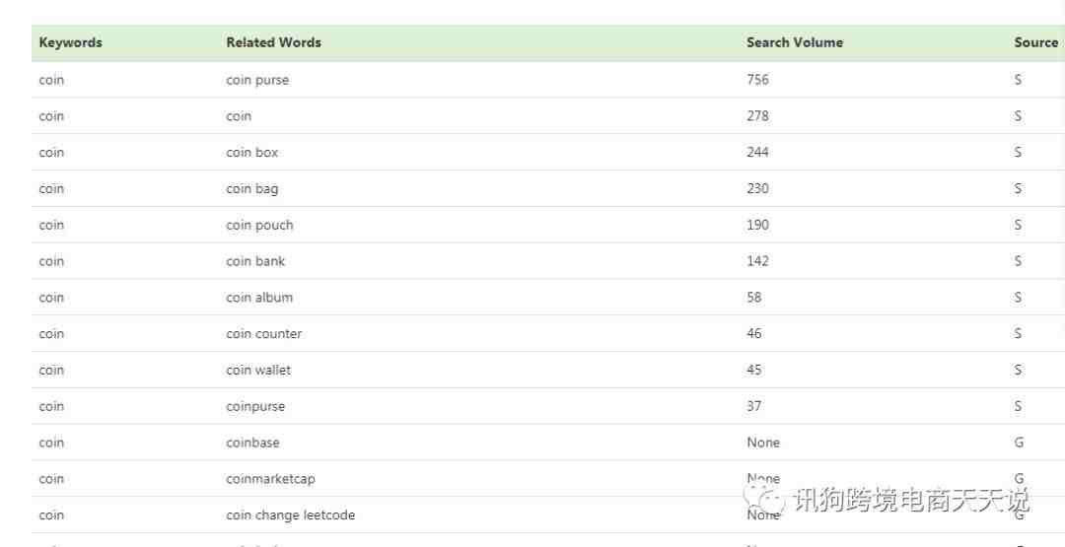Select the "coinpurse" one-word entry

tap(255, 406)
